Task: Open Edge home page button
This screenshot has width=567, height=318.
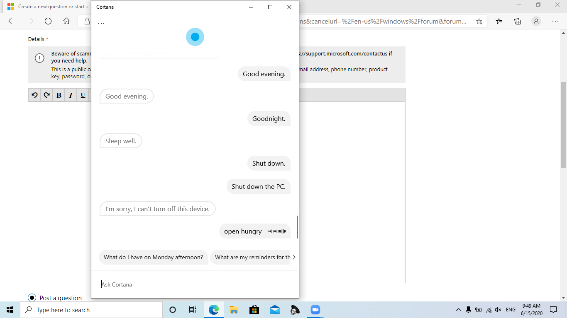Action: coord(66,21)
